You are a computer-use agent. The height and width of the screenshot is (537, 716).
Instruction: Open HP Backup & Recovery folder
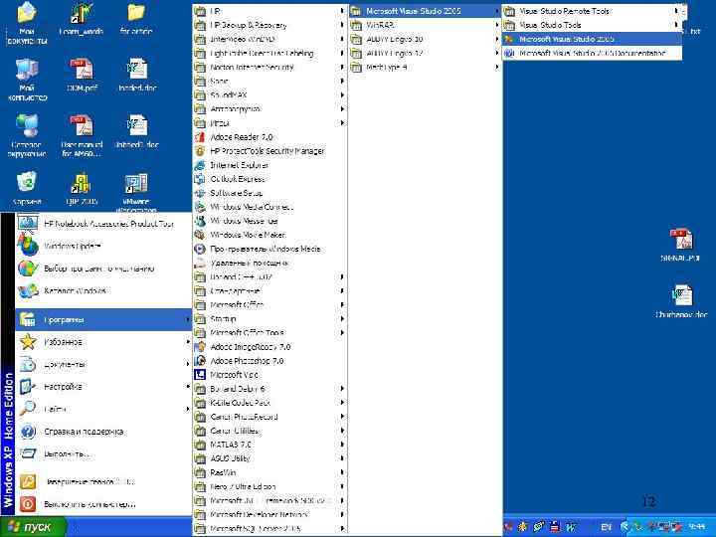tap(269, 25)
